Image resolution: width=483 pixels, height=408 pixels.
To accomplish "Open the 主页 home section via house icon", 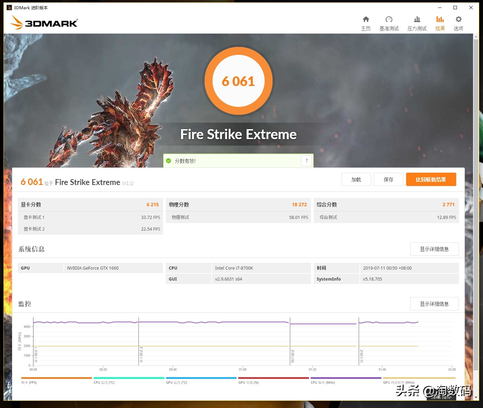I will pos(366,23).
